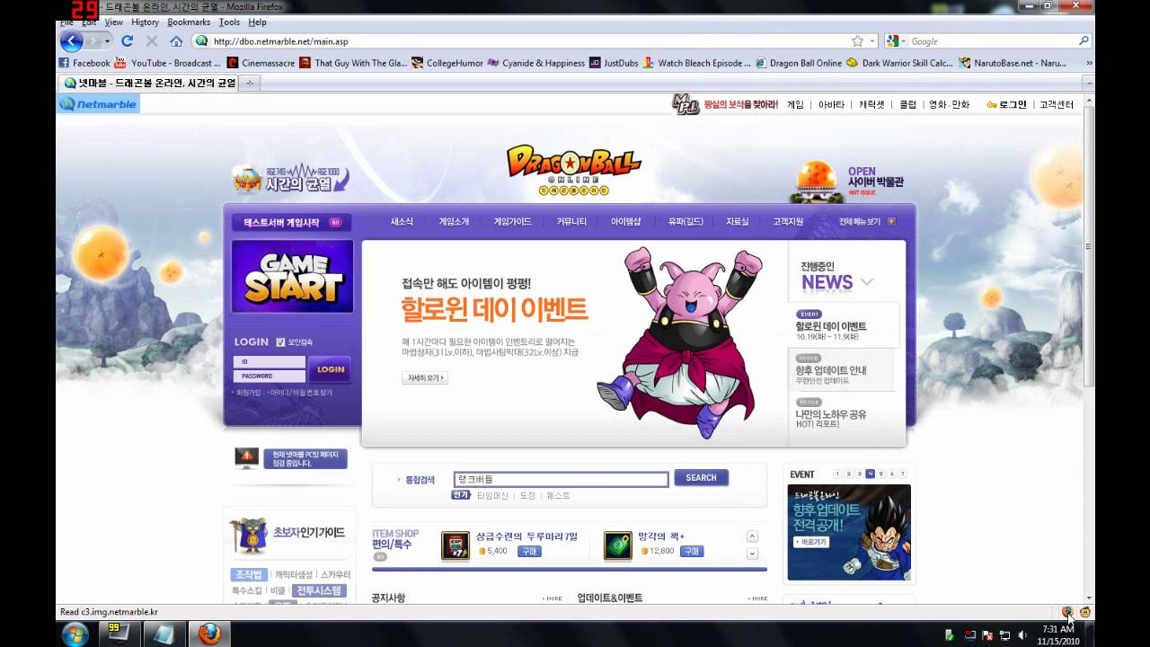This screenshot has height=647, width=1150.
Task: Click the yellow LOGIN button
Action: coord(330,369)
